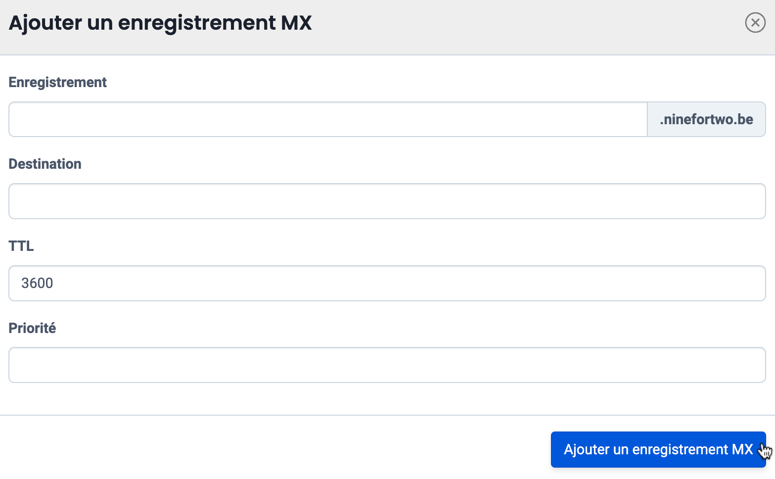Activate the record name subdomain field
The image size is (775, 479).
coord(328,119)
